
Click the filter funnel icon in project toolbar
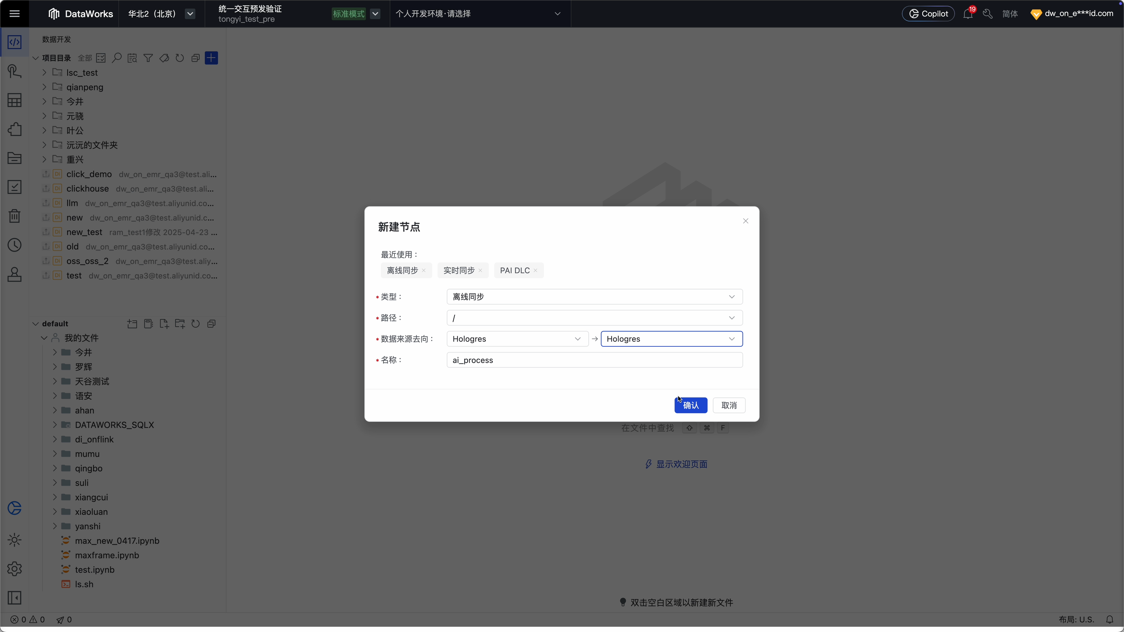[148, 58]
